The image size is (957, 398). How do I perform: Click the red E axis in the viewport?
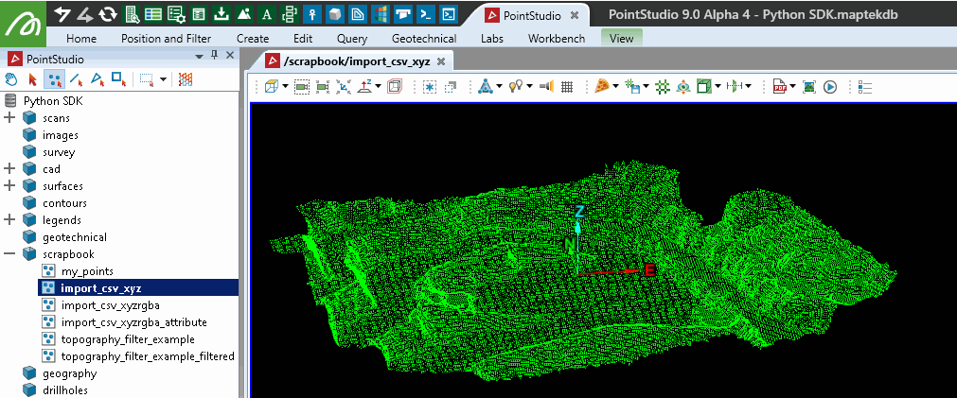(x=649, y=270)
